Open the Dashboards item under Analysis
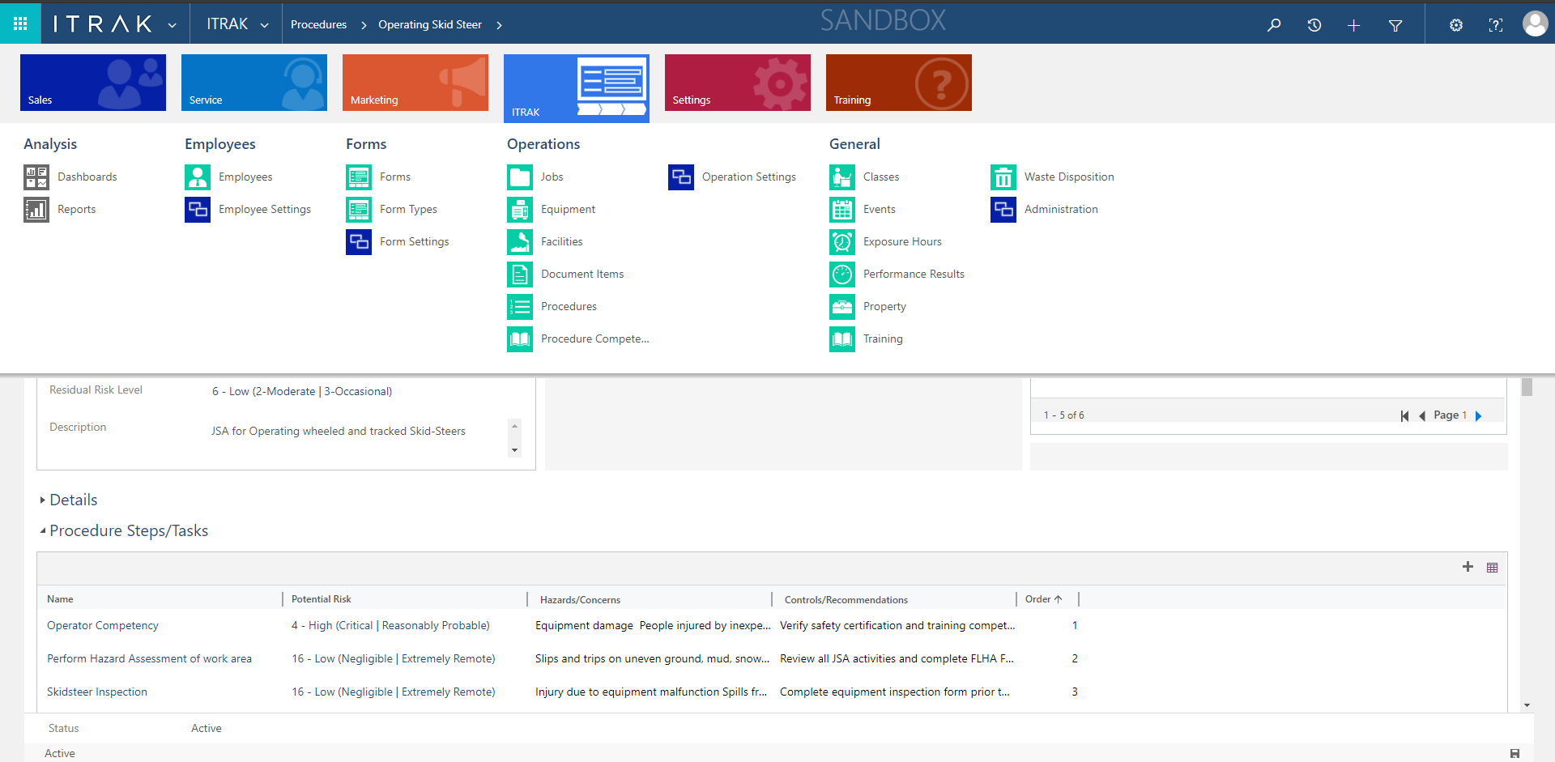Viewport: 1555px width, 762px height. (x=87, y=177)
